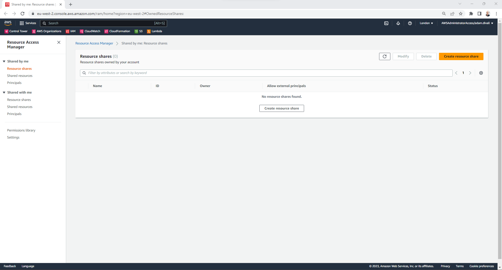The height and width of the screenshot is (270, 502).
Task: Open Control Tower shortcut
Action: point(16,31)
